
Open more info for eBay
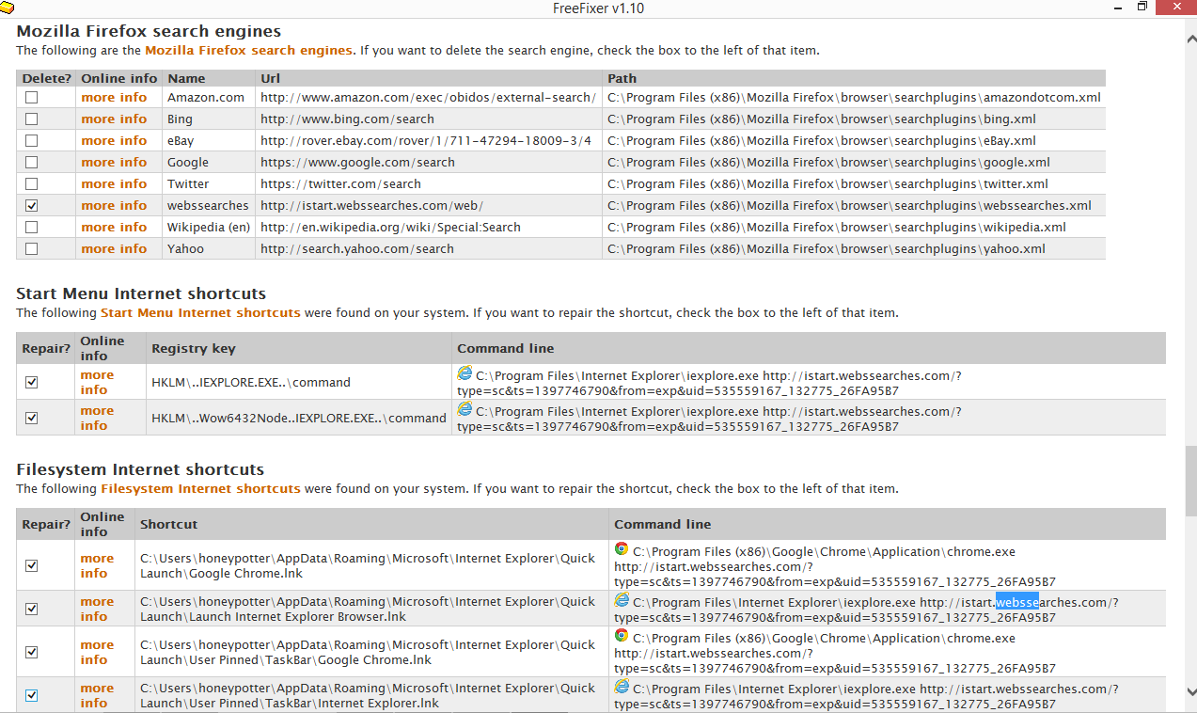point(114,141)
